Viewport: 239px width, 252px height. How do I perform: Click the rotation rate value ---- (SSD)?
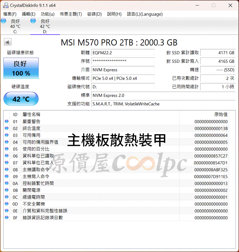point(218,70)
